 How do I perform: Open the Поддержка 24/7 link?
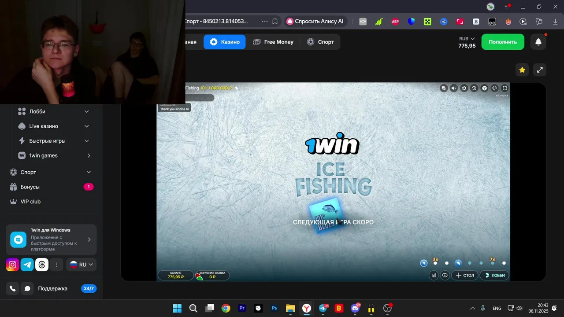[x=67, y=288]
